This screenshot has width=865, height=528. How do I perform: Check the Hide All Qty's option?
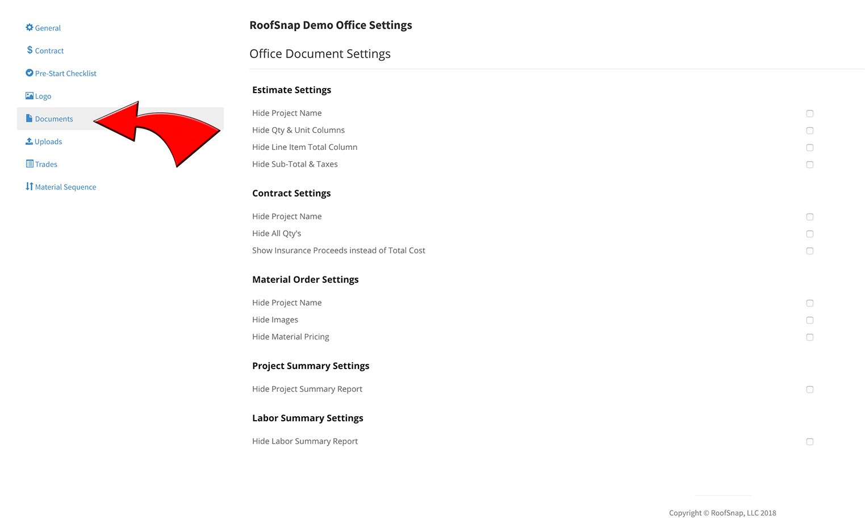[810, 234]
